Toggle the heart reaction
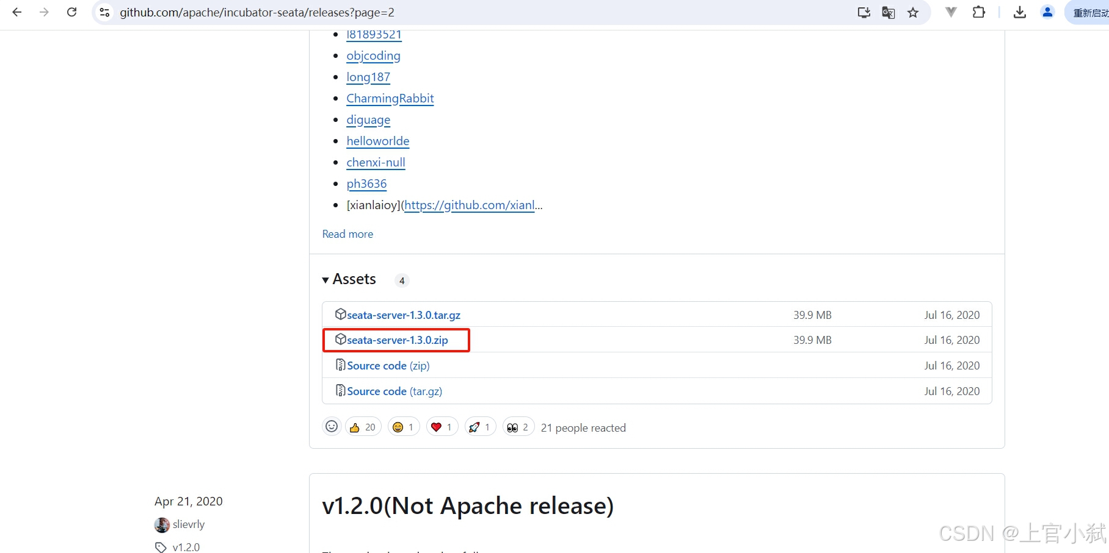The width and height of the screenshot is (1109, 553). pos(442,427)
